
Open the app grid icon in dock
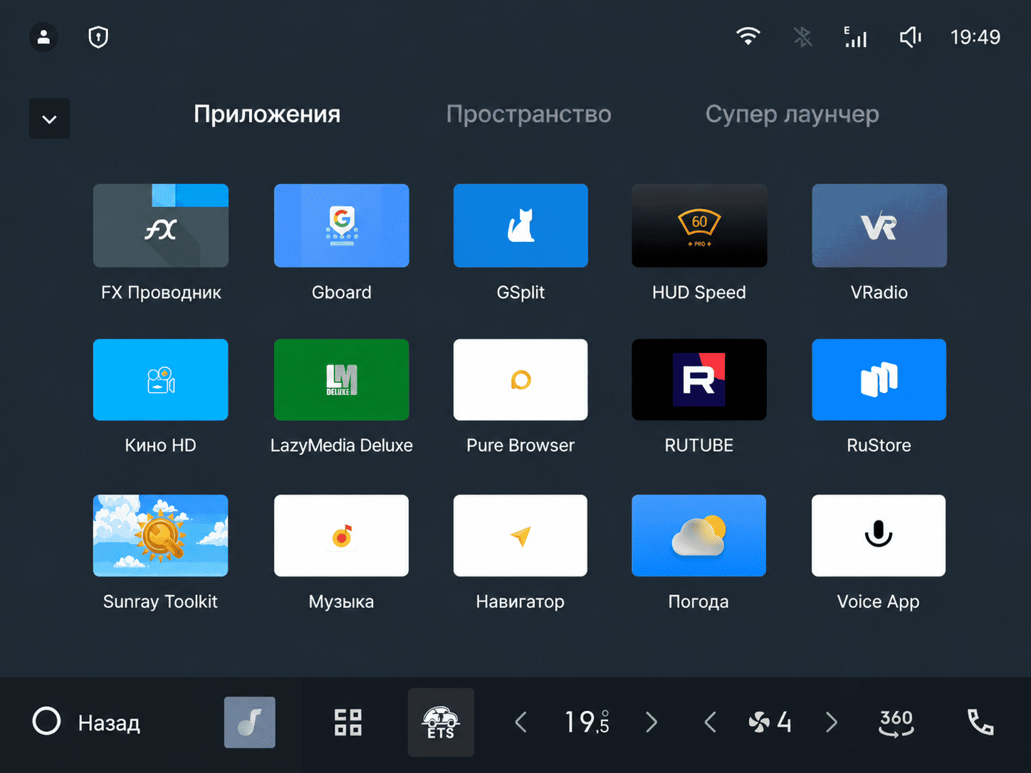(x=348, y=722)
